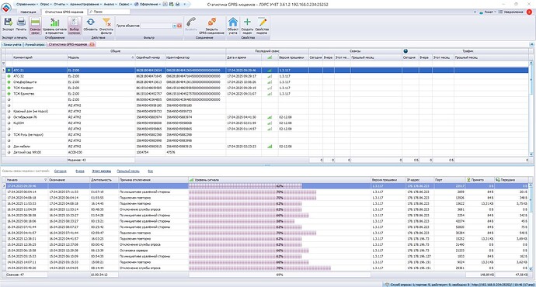Sort sessions by the Начало column header

coord(26,180)
